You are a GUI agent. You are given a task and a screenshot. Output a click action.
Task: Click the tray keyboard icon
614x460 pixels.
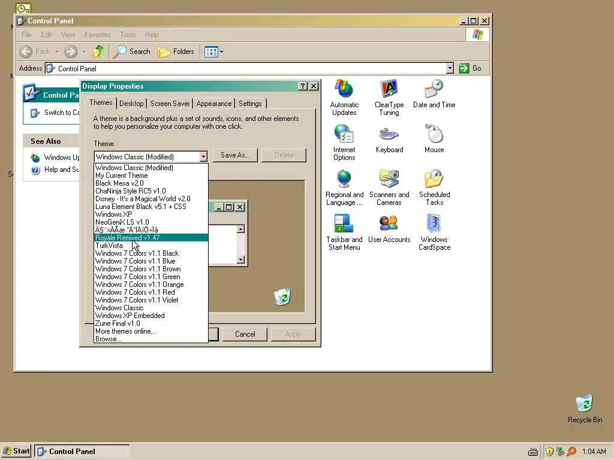[x=532, y=452]
